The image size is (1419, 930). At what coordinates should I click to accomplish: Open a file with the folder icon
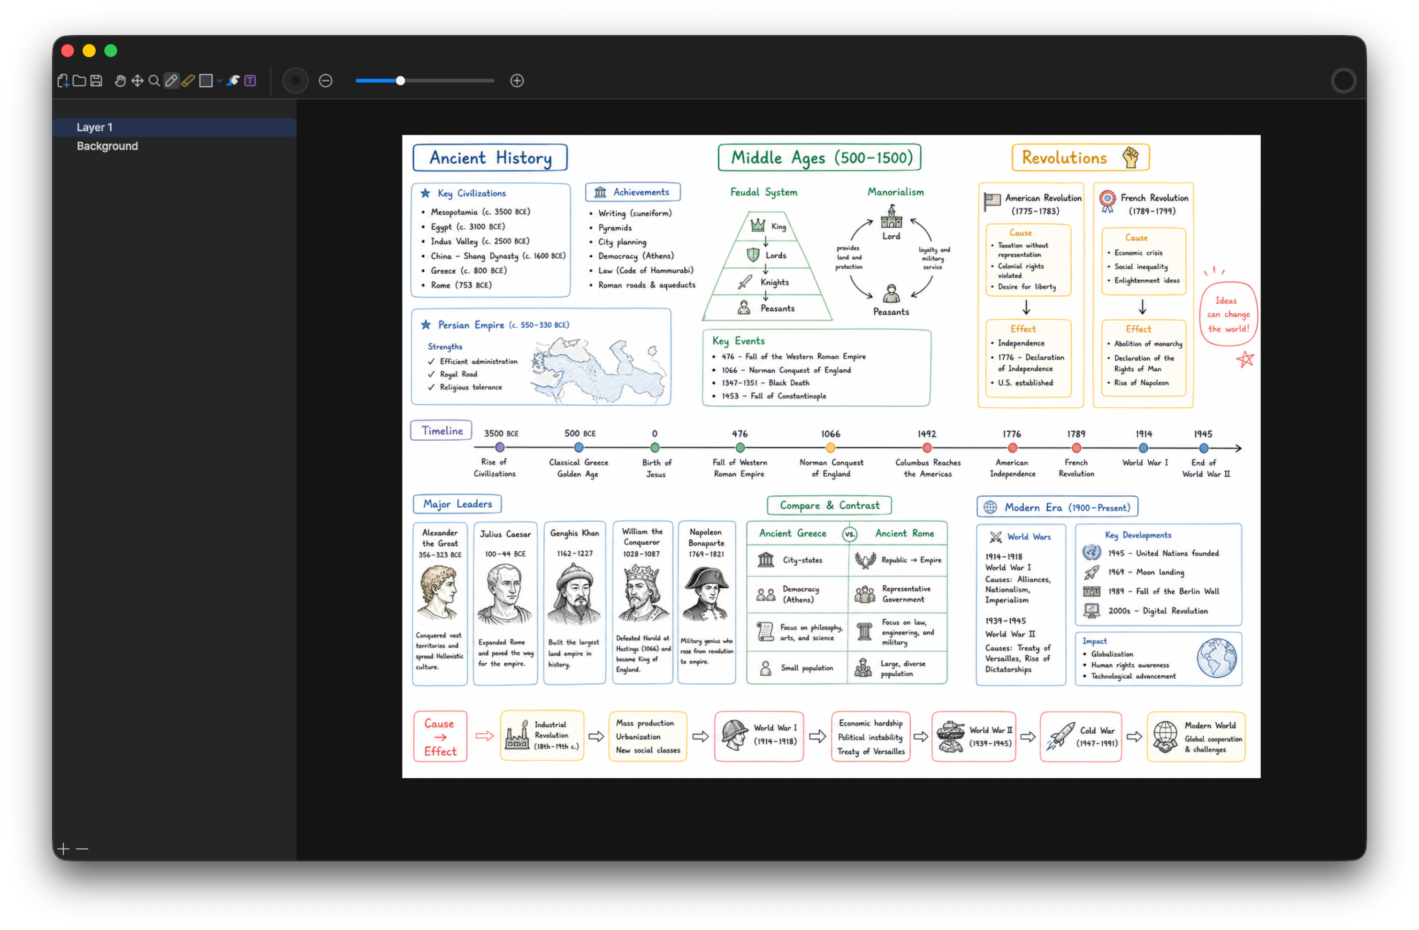point(79,81)
